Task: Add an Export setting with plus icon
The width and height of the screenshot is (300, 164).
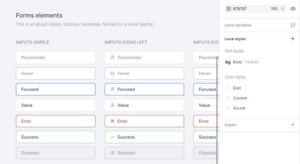Action: click(293, 125)
